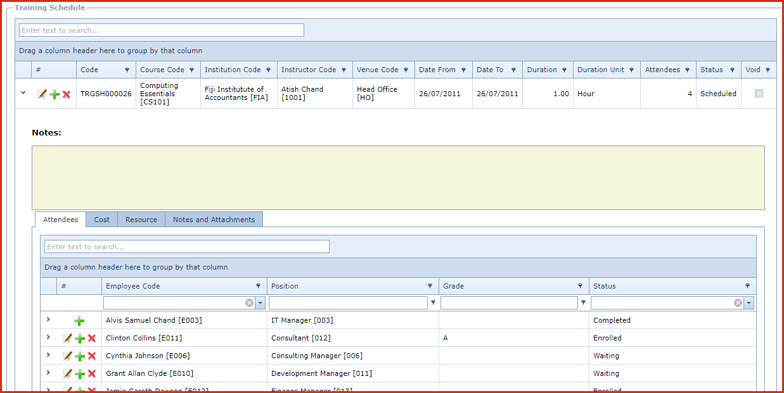Viewport: 784px width, 393px height.
Task: Select the Resource tab
Action: [141, 220]
